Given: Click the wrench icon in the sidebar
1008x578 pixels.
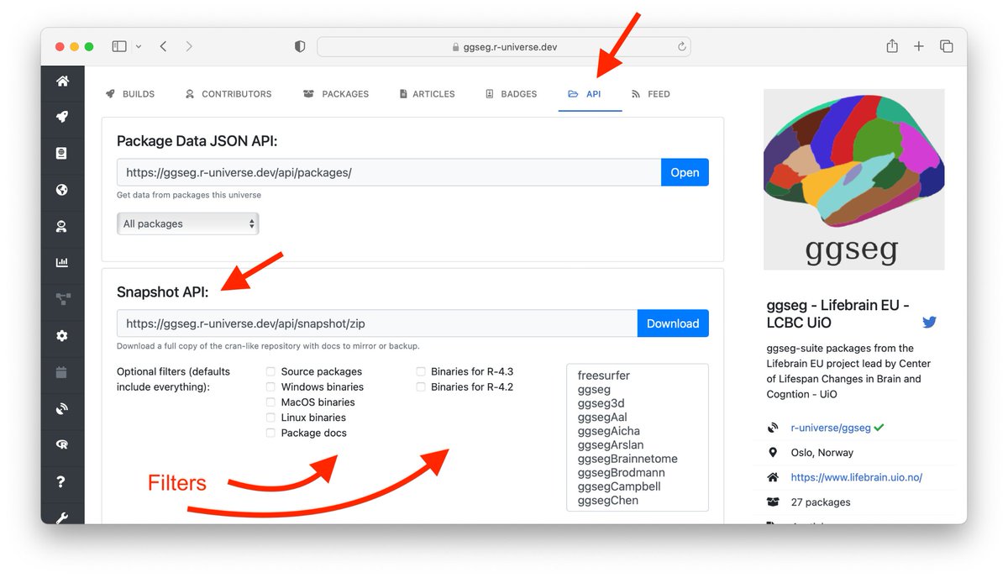Looking at the screenshot, I should point(62,517).
